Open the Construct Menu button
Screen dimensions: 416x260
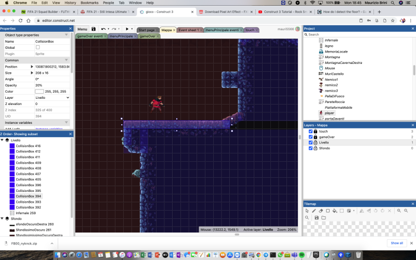(x=82, y=29)
